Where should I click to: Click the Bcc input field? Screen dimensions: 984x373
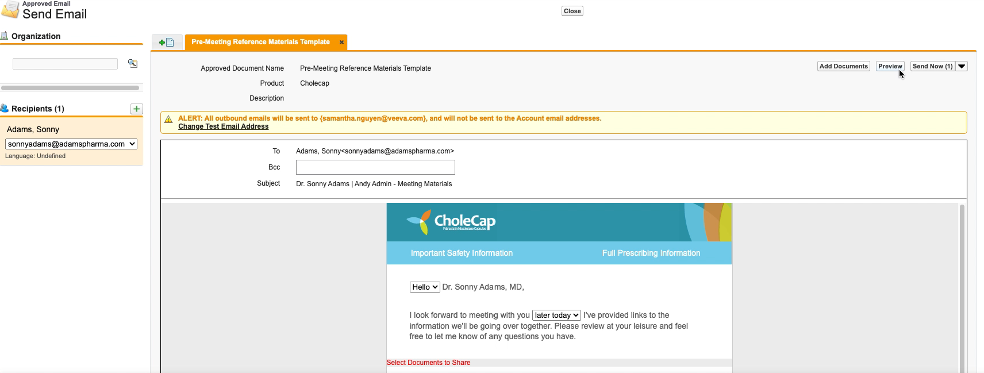pyautogui.click(x=375, y=167)
